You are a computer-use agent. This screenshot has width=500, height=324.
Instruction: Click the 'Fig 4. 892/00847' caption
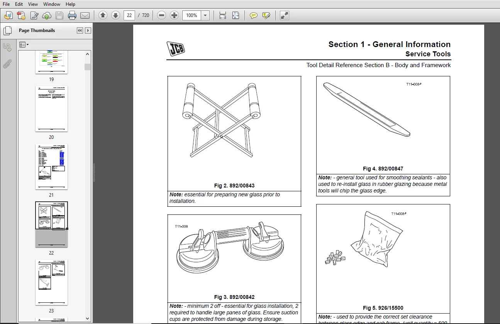click(x=383, y=169)
